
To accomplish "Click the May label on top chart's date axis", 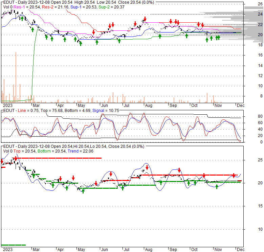I will click(x=81, y=106).
